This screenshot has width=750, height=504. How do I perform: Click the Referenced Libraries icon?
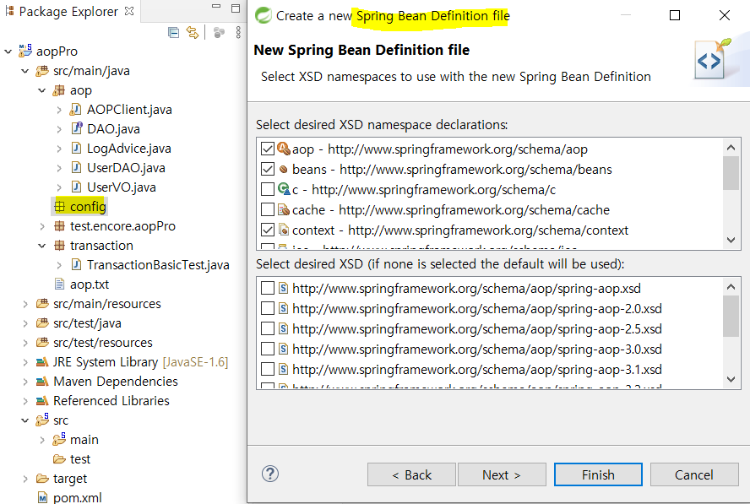point(42,401)
